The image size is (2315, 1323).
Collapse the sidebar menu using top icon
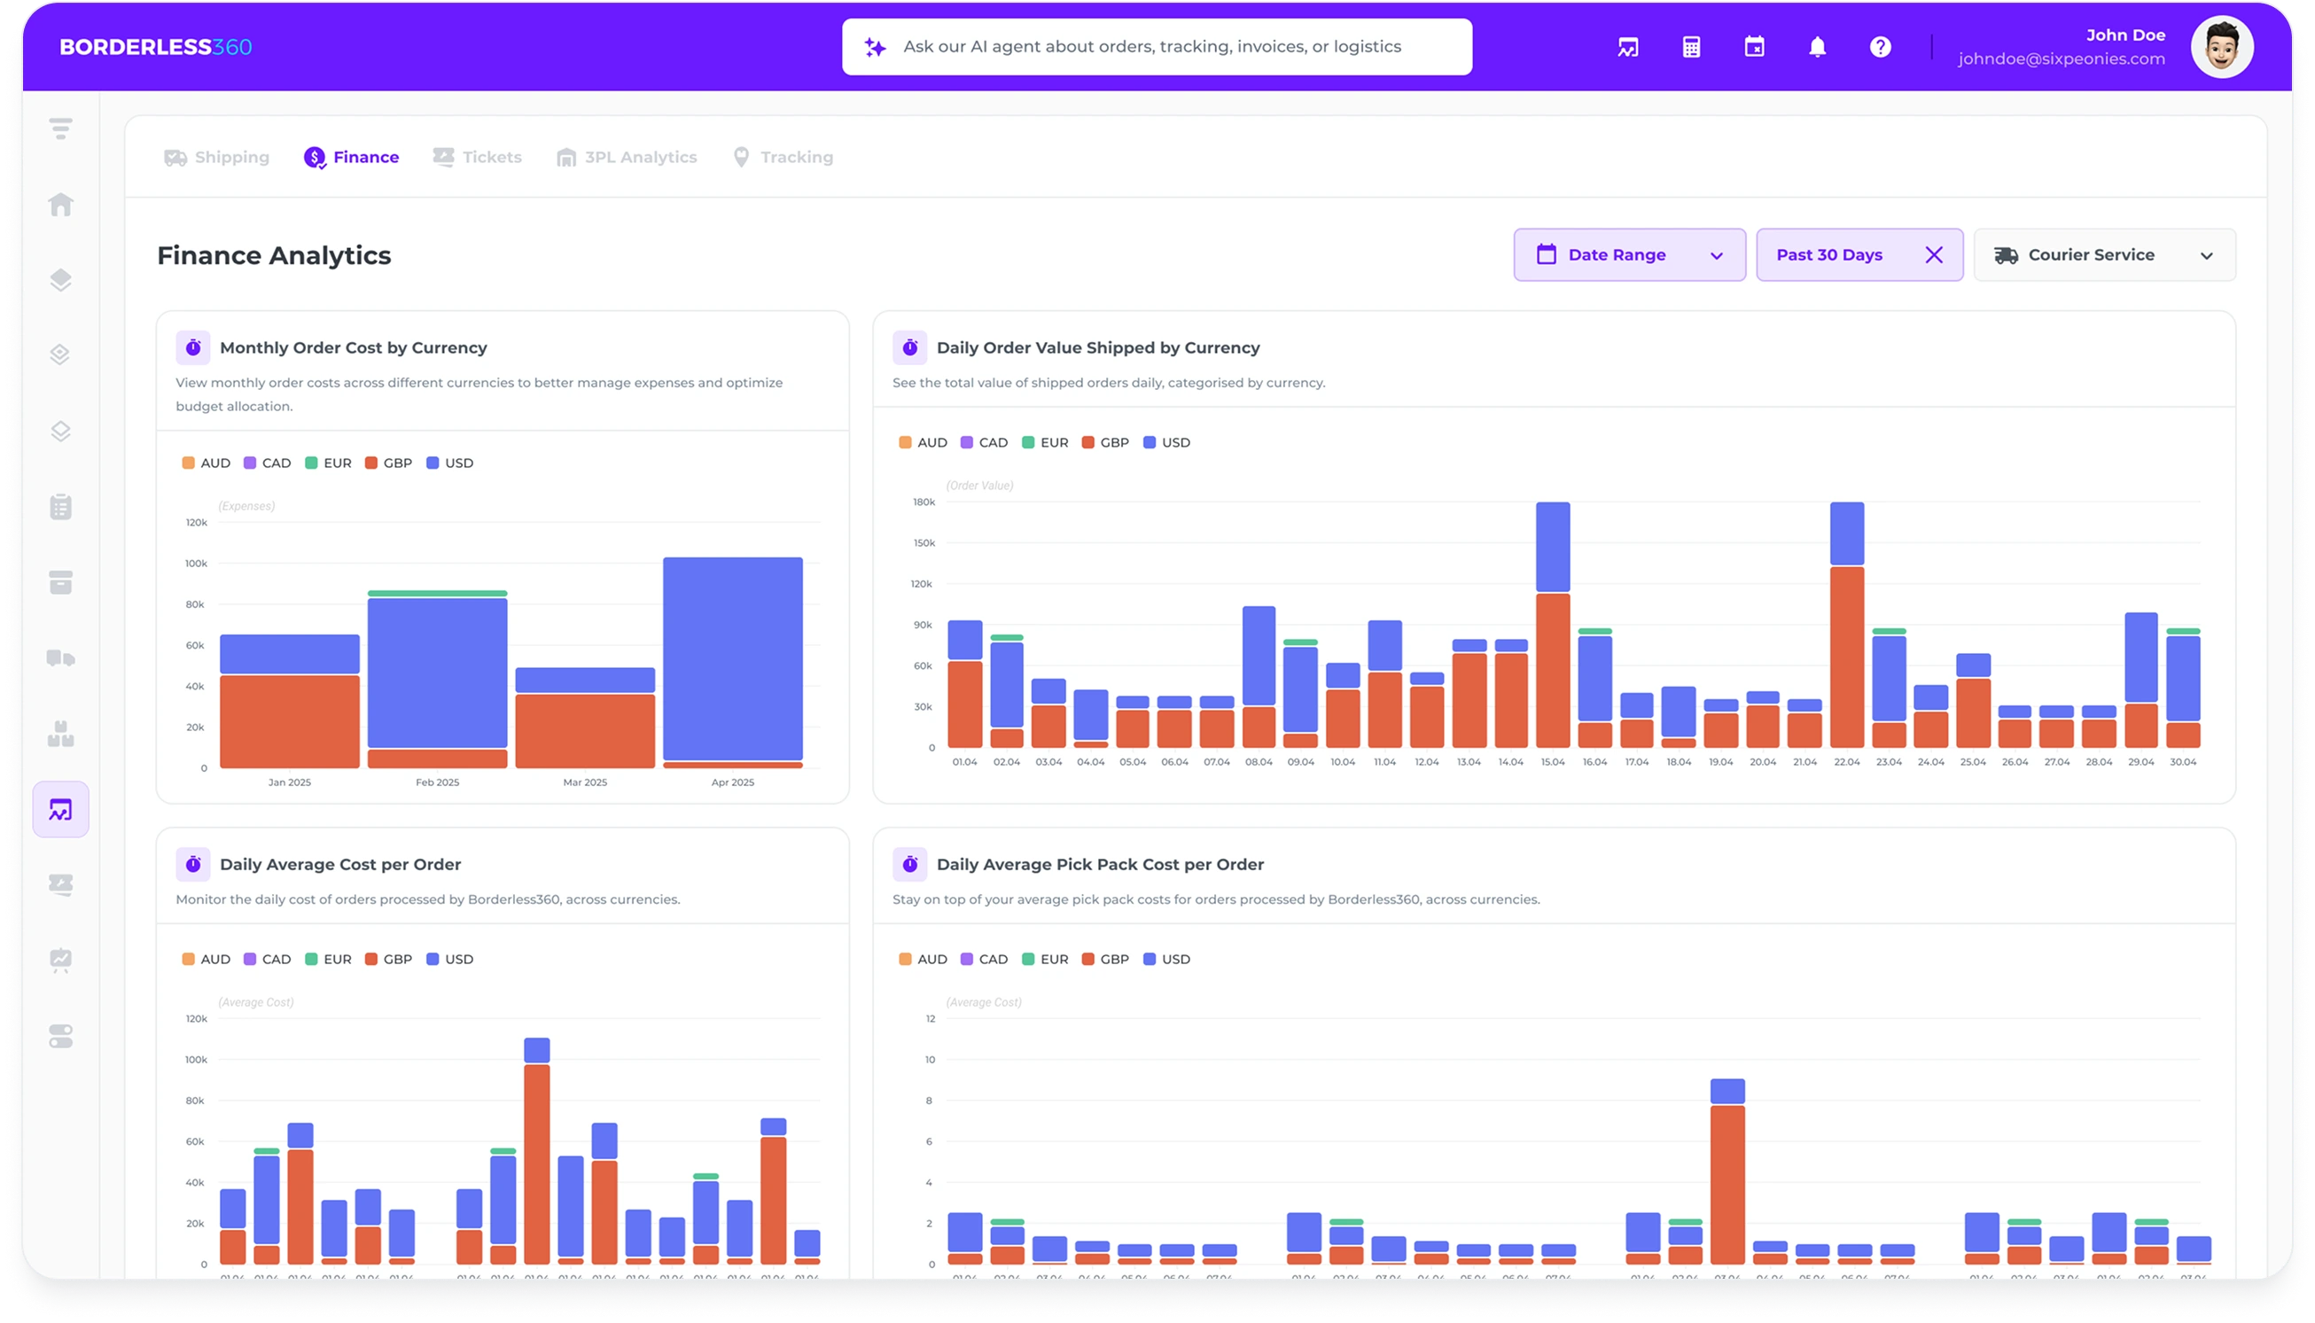61,129
